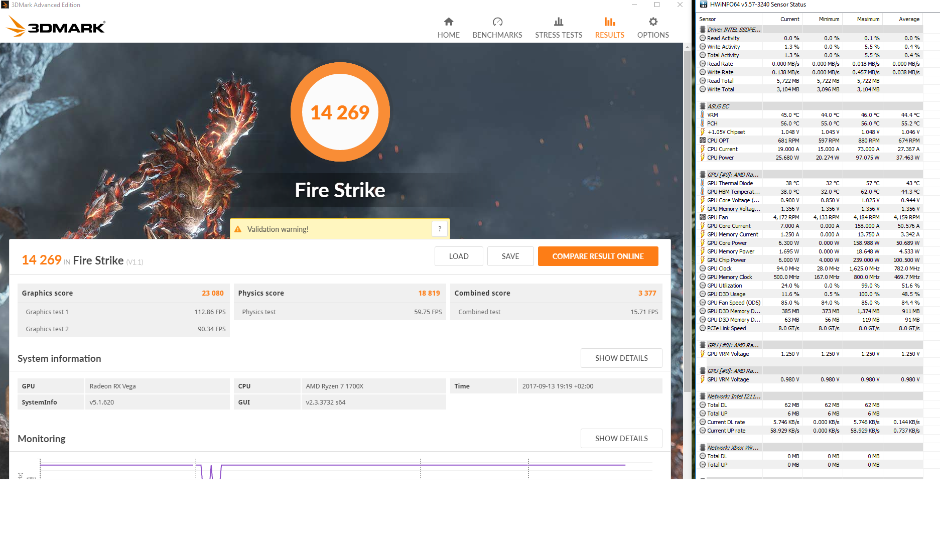The image size is (940, 542).
Task: Click the Average column header in HWiNFO
Action: click(903, 19)
